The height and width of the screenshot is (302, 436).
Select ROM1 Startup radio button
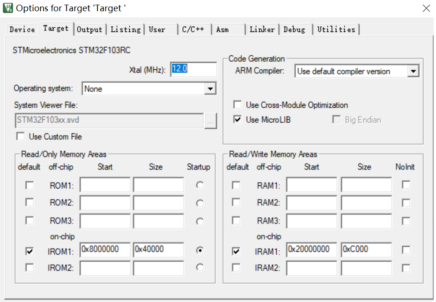(200, 185)
